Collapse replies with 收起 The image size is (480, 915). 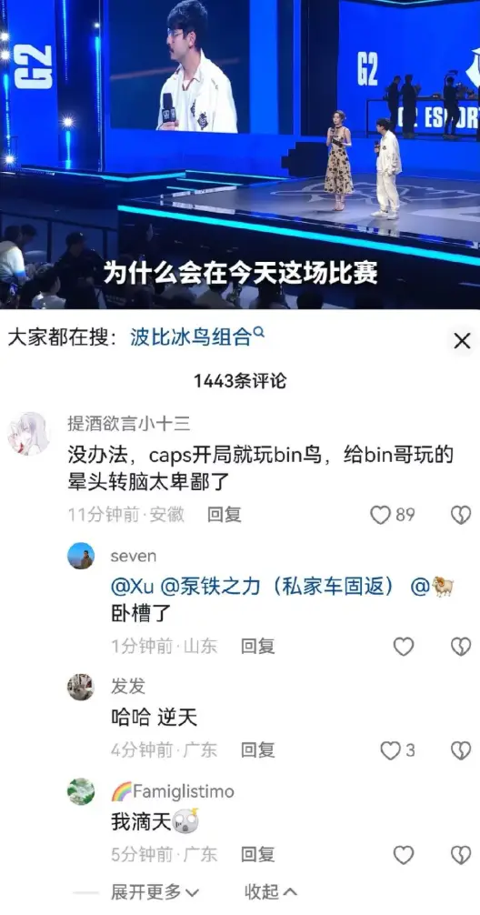click(271, 891)
